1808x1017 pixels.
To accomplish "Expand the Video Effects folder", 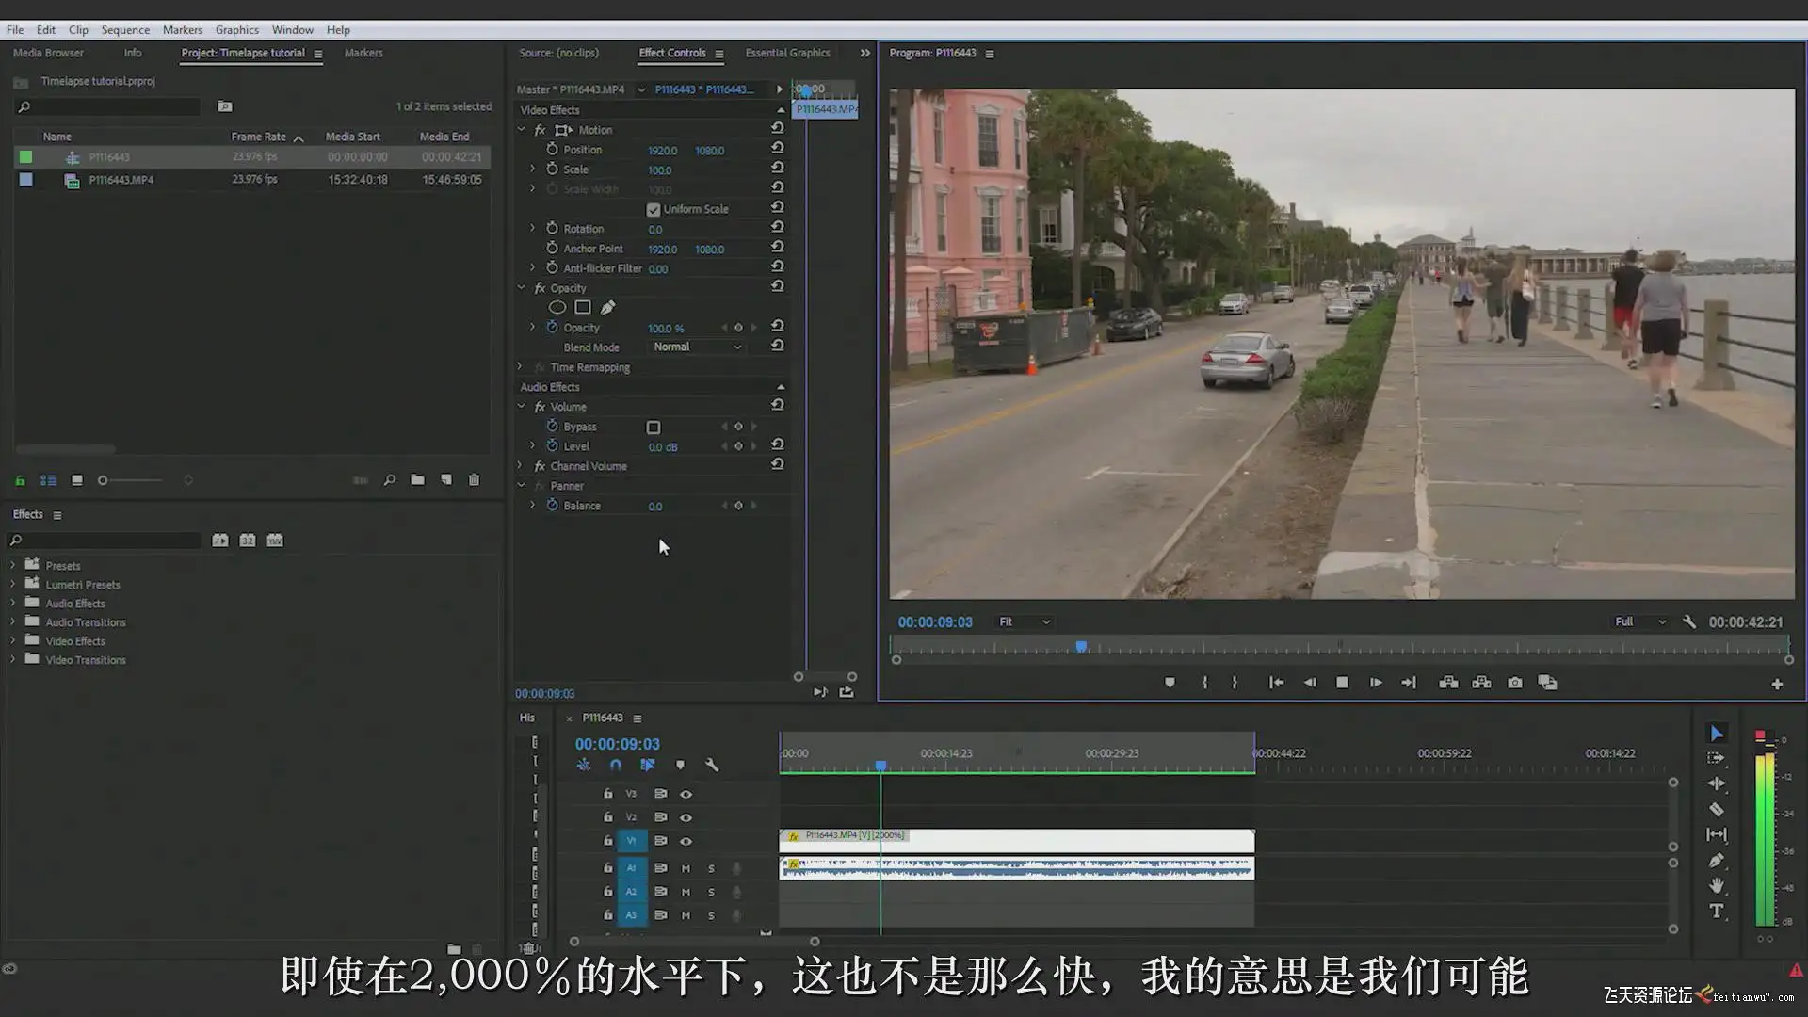I will pos(13,641).
